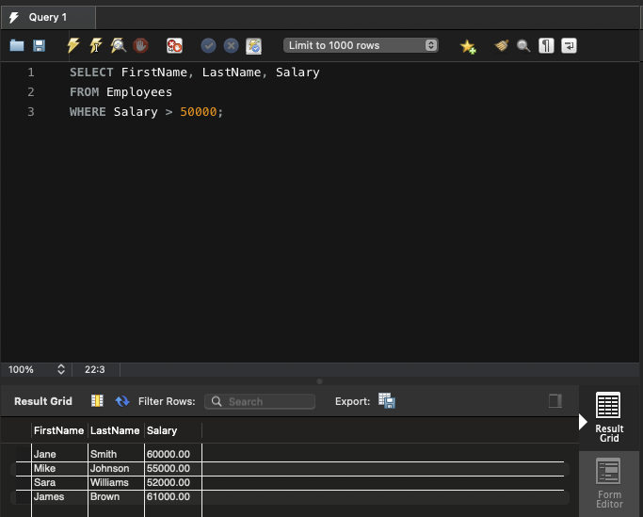Stop the running query execution
Viewport: 643px width, 517px height.
(140, 45)
